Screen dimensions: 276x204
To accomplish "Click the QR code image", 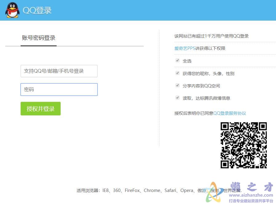I will (244, 145).
